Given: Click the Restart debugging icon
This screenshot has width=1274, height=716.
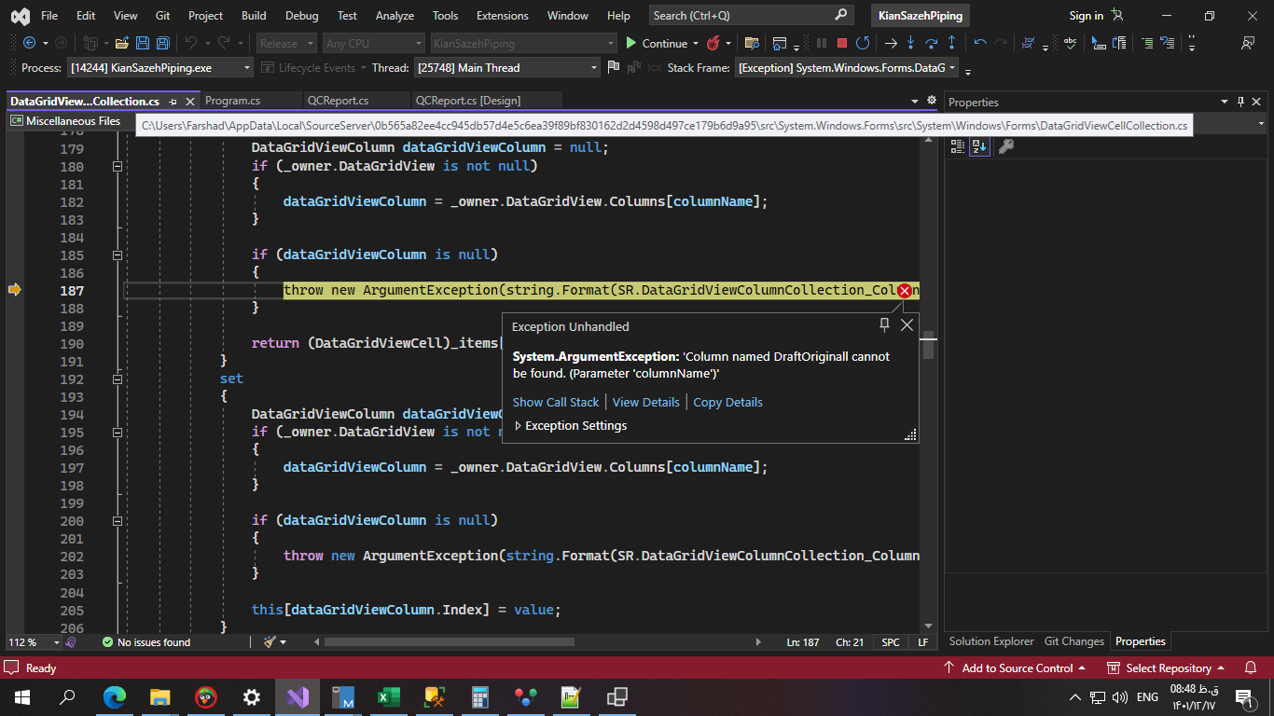Looking at the screenshot, I should pos(863,43).
